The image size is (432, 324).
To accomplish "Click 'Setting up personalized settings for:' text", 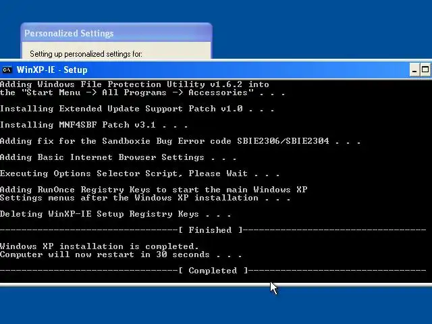I will pyautogui.click(x=86, y=54).
